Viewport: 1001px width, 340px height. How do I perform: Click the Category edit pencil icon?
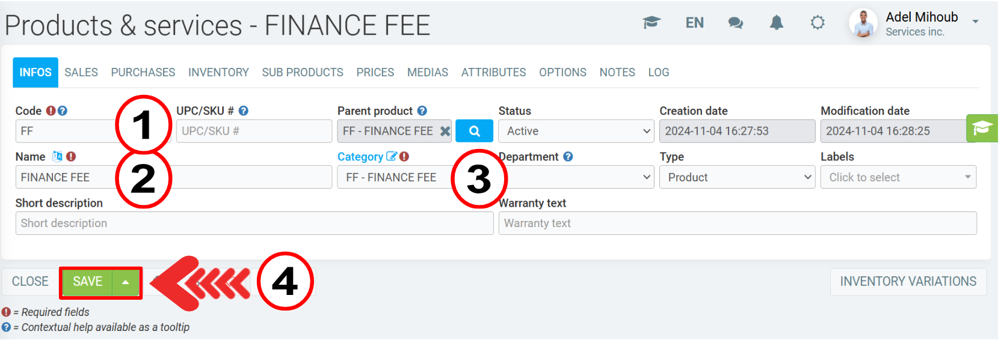point(392,157)
